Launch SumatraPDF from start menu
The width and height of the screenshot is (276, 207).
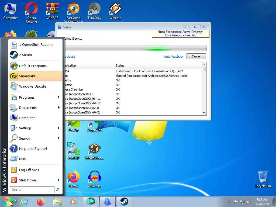[x=35, y=76]
